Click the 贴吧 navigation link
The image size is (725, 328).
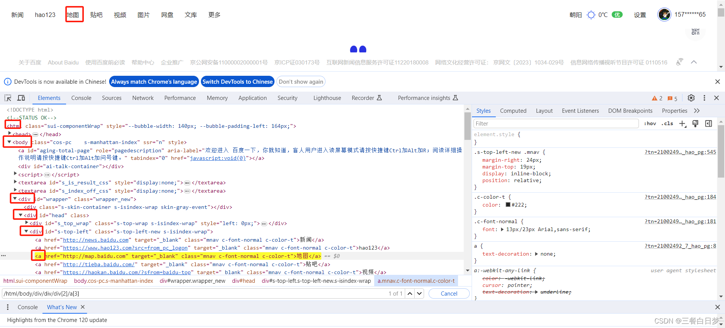(x=96, y=15)
